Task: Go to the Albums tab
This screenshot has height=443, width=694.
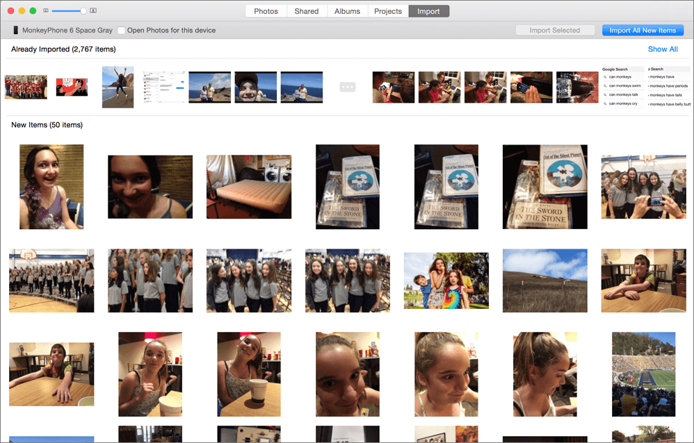Action: (347, 11)
